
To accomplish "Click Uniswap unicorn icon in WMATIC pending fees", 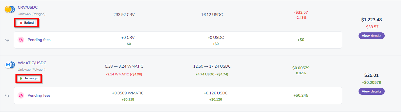I will (x=21, y=96).
